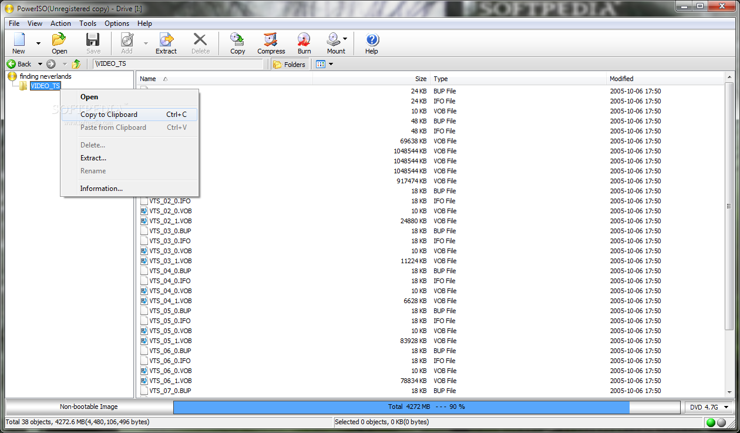Click the Folders button
Viewport: 740px width, 433px height.
pyautogui.click(x=289, y=63)
